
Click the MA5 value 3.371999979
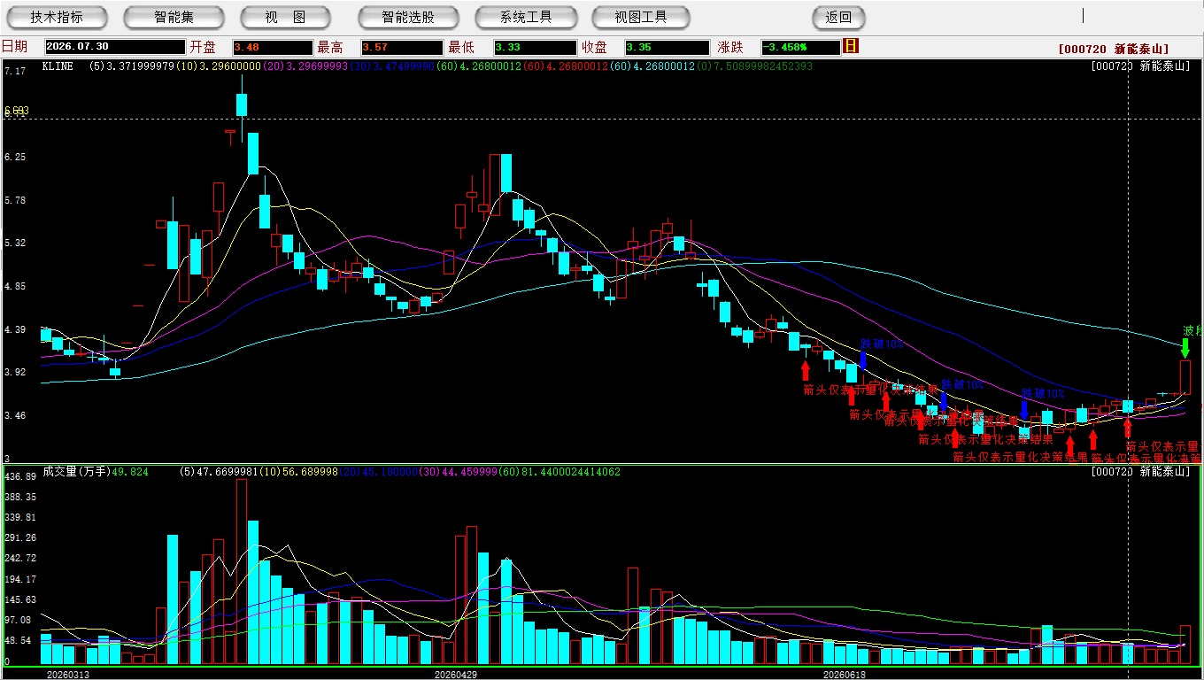(140, 66)
